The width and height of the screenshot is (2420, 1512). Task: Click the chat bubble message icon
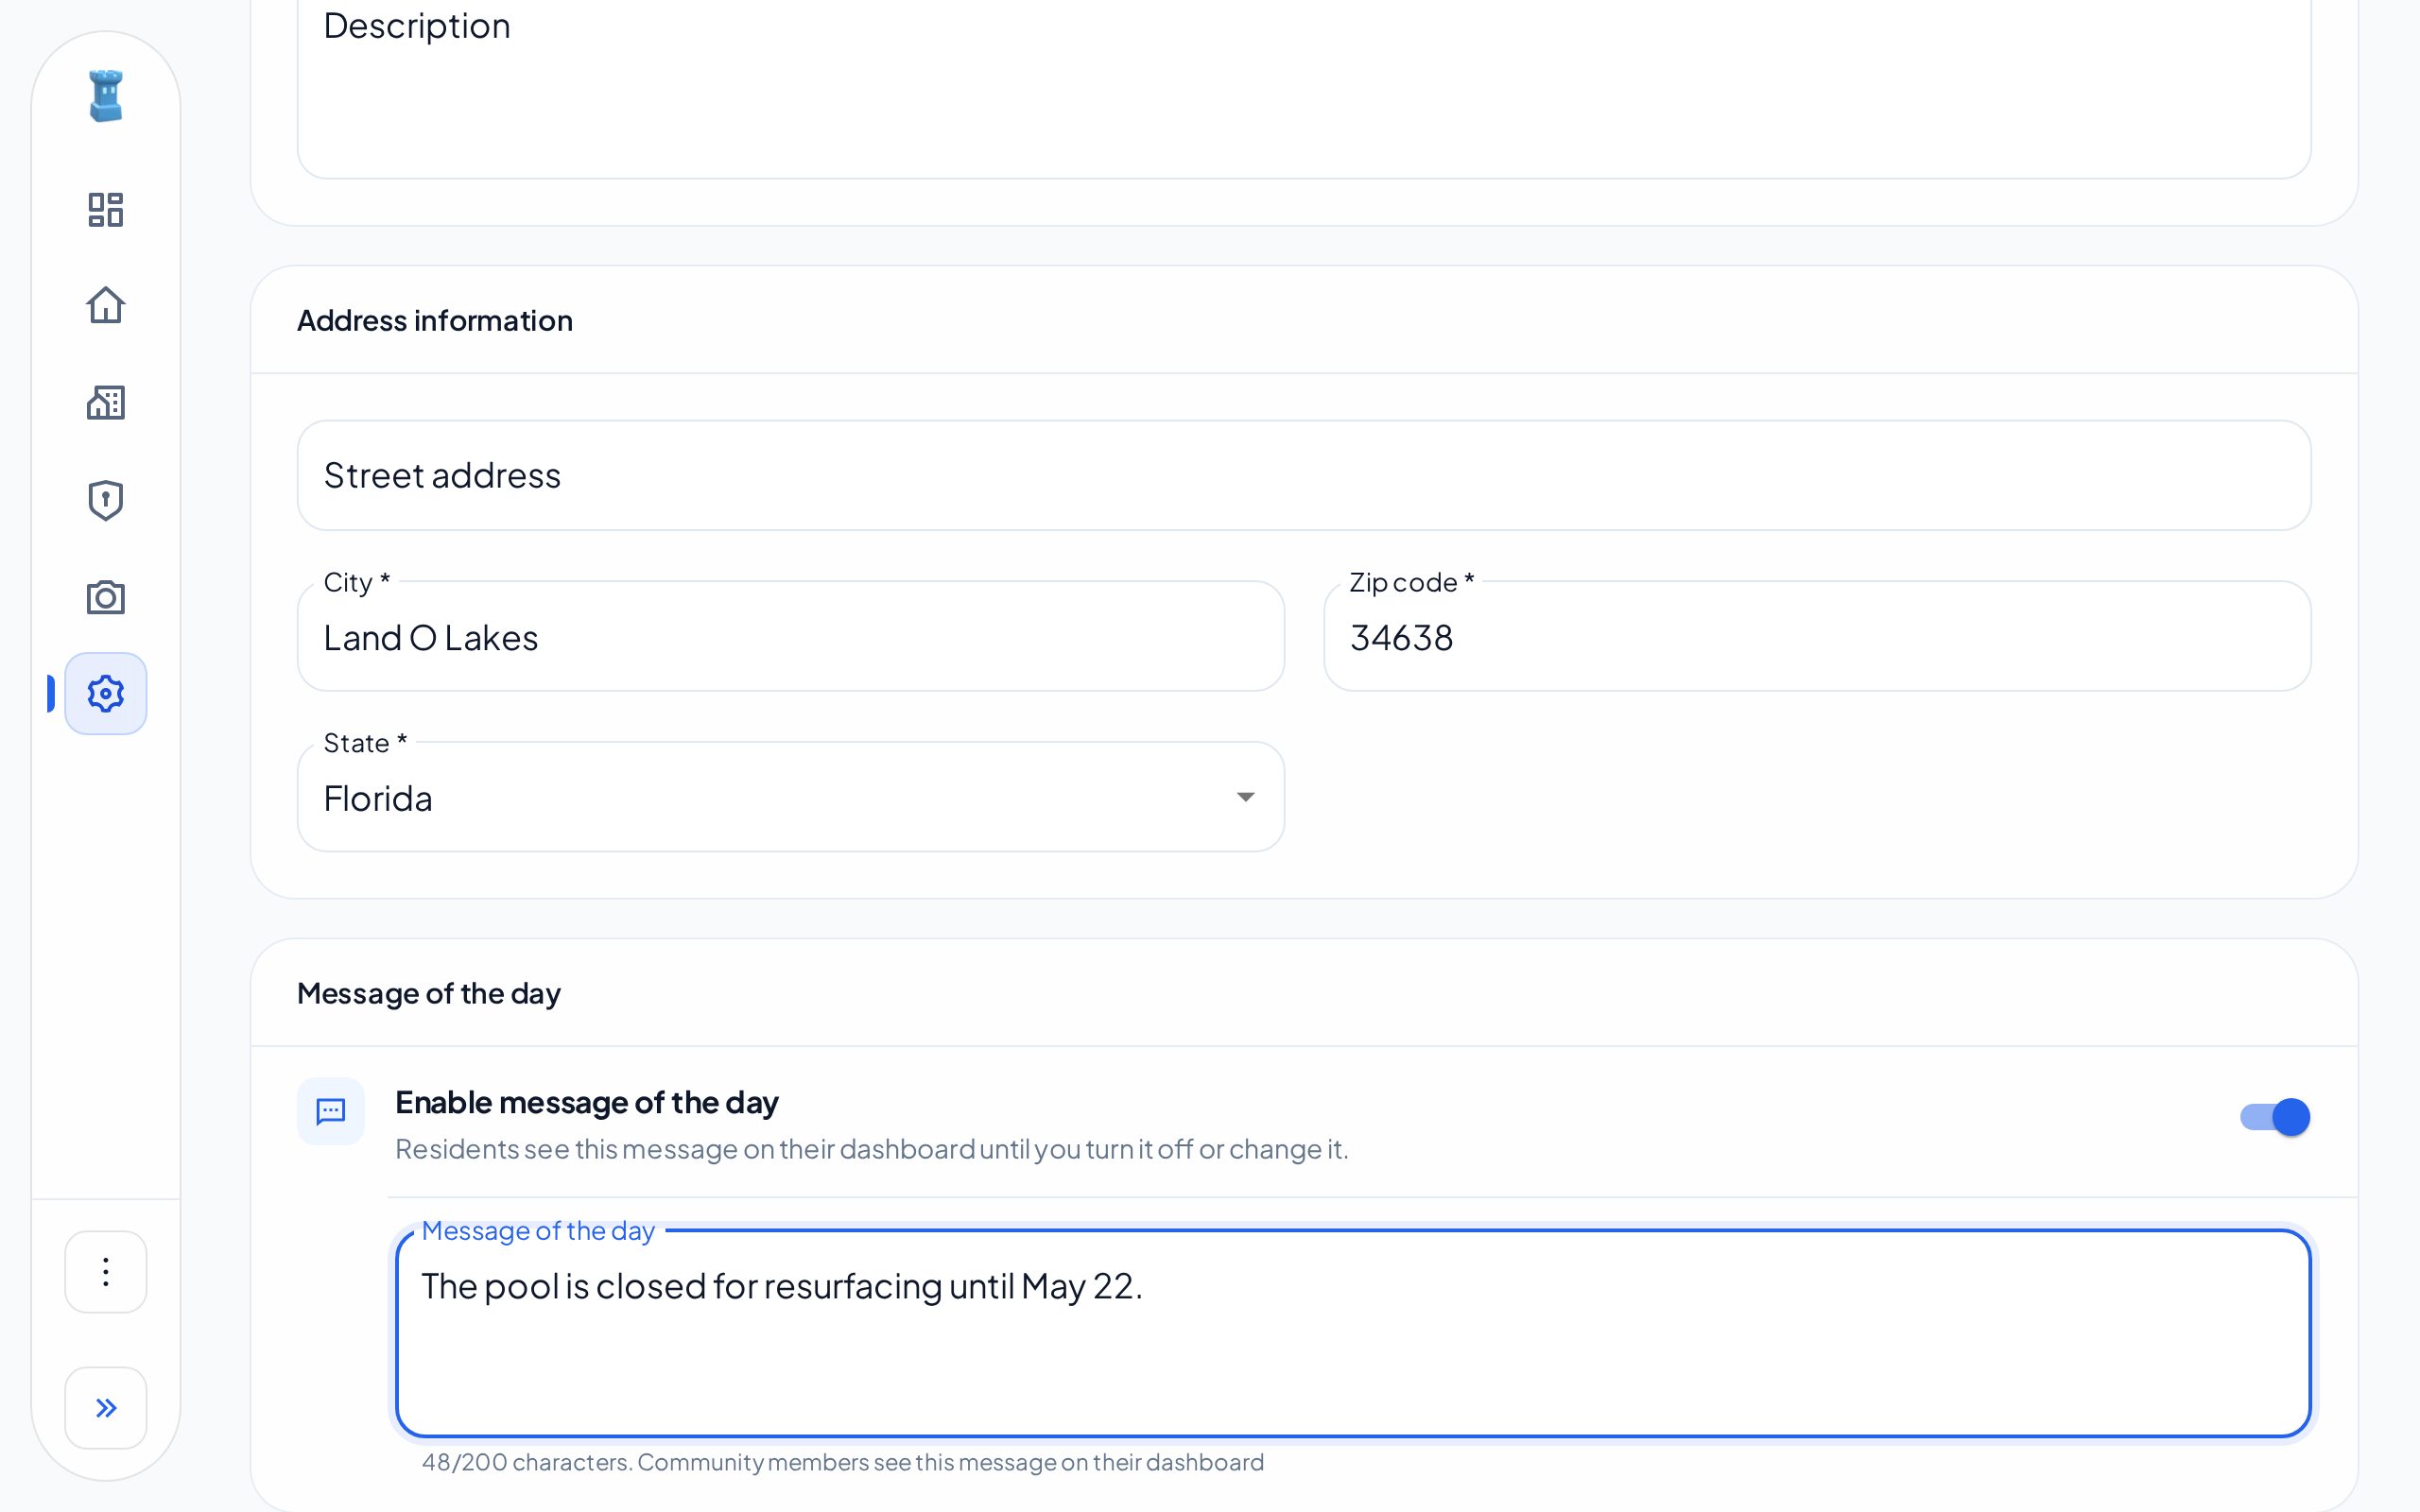tap(330, 1111)
